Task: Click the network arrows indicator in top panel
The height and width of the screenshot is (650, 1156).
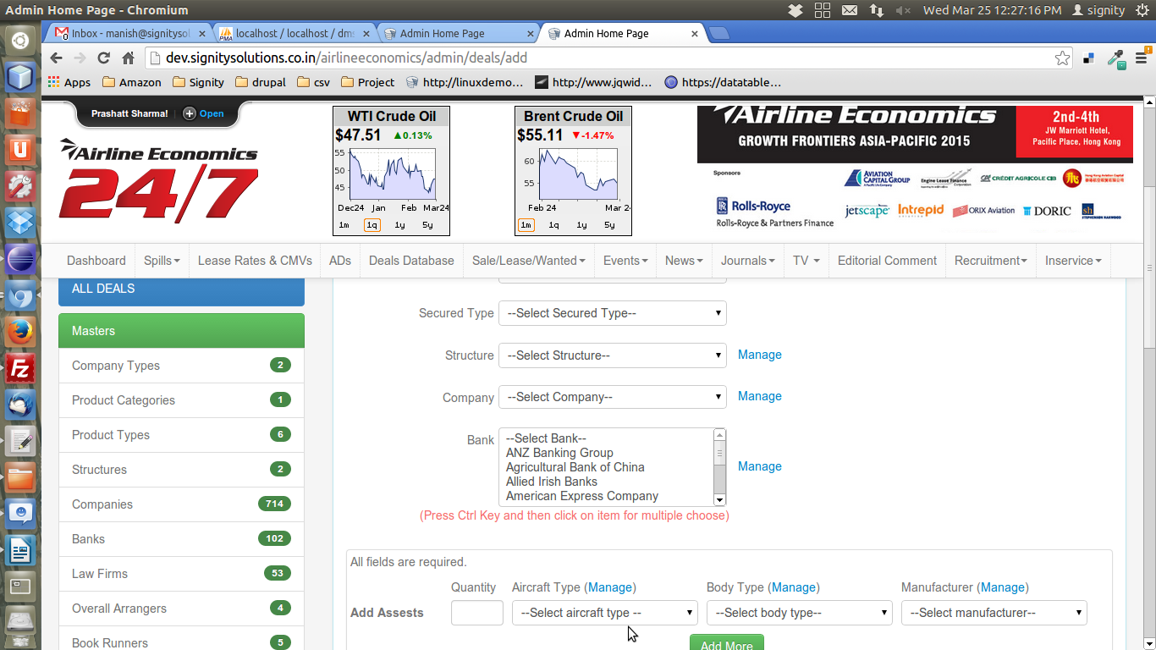Action: pyautogui.click(x=876, y=10)
